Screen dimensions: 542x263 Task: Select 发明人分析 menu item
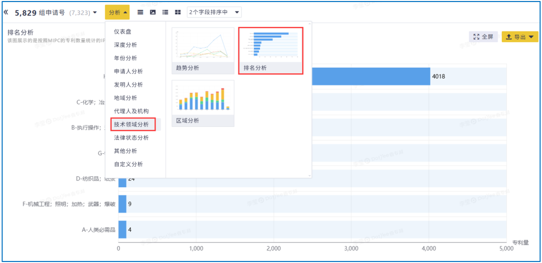pos(128,85)
